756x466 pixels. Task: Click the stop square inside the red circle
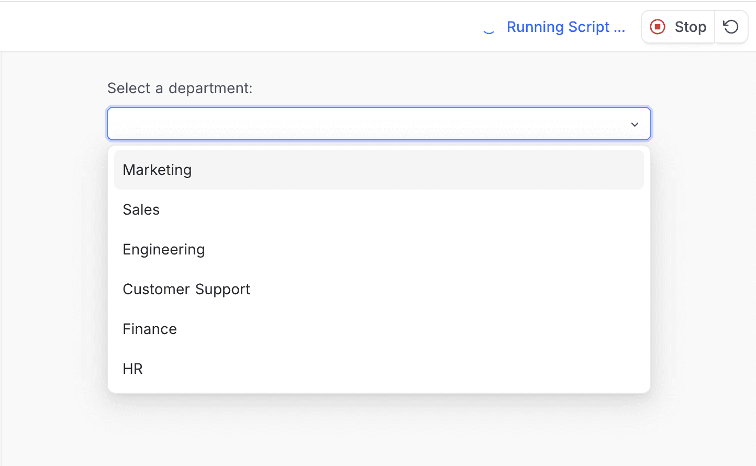point(658,27)
